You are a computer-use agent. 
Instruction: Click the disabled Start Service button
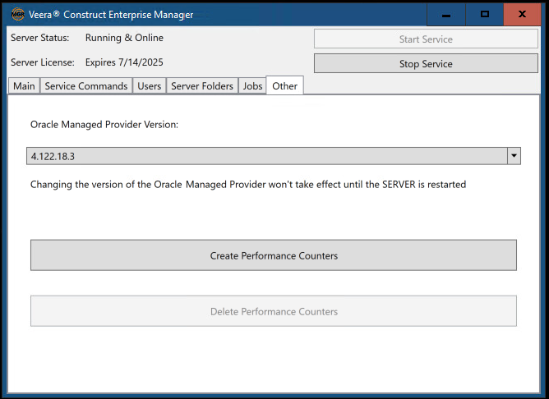click(x=426, y=39)
